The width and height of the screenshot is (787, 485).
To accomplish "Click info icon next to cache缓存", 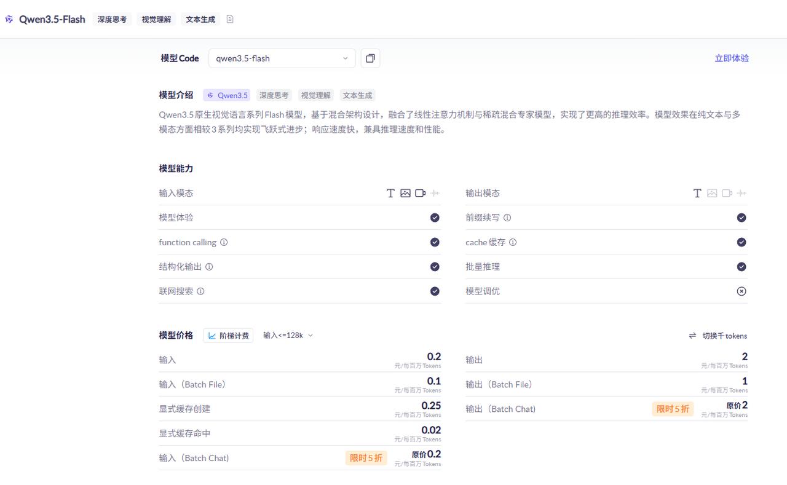I will [x=513, y=242].
